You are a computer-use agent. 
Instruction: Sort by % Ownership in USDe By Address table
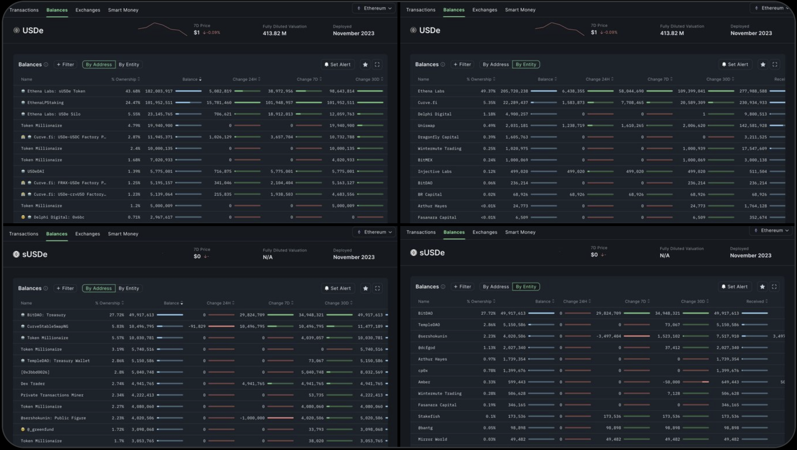click(126, 79)
